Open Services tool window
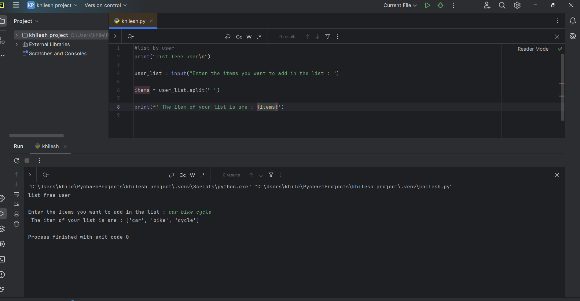The width and height of the screenshot is (580, 301). [2, 244]
